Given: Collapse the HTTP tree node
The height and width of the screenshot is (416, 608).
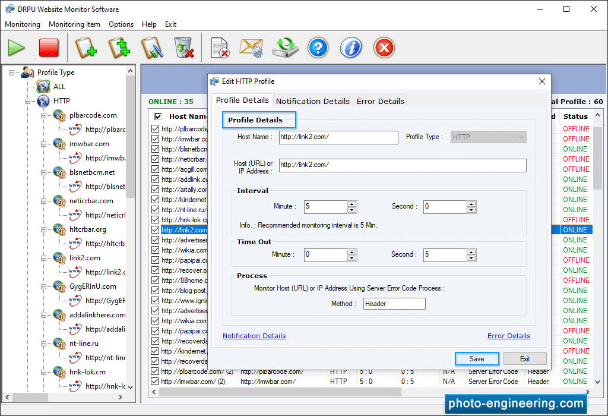Looking at the screenshot, I should [x=27, y=101].
